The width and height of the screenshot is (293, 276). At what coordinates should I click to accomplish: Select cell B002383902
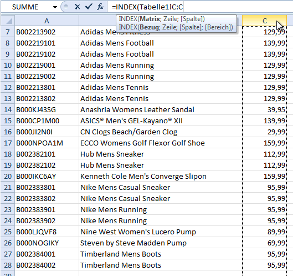click(x=47, y=220)
